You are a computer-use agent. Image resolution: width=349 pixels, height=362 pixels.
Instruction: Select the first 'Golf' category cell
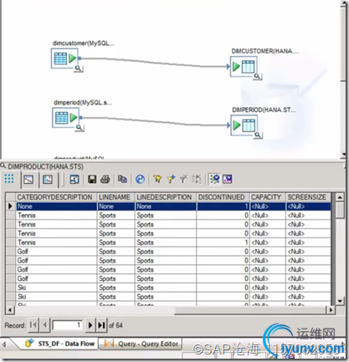[56, 252]
